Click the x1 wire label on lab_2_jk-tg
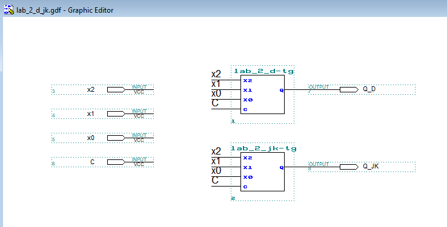 pyautogui.click(x=216, y=161)
